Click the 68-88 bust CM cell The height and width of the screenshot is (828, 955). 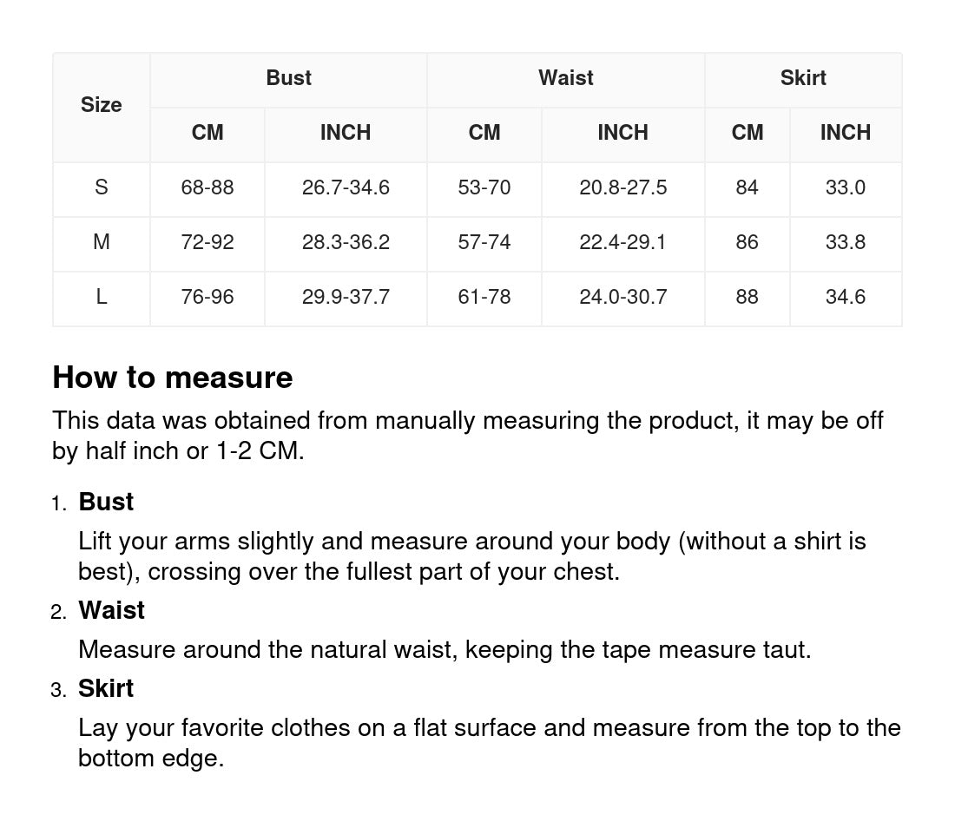207,187
